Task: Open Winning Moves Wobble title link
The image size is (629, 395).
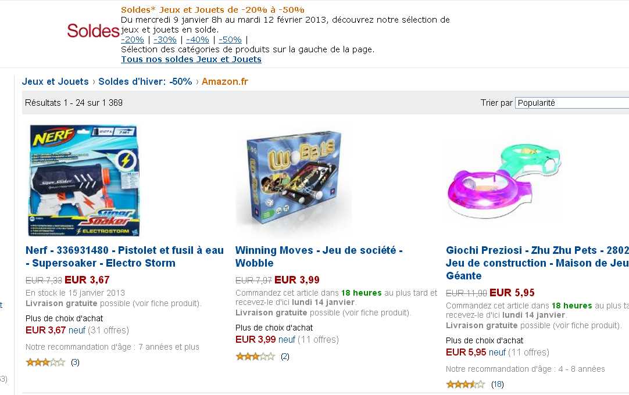Action: 319,257
